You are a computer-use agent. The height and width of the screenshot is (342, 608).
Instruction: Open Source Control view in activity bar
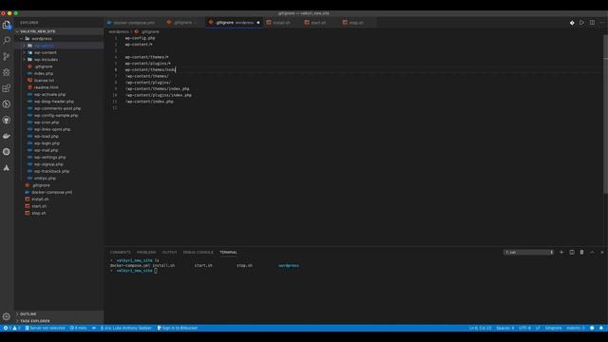point(7,57)
